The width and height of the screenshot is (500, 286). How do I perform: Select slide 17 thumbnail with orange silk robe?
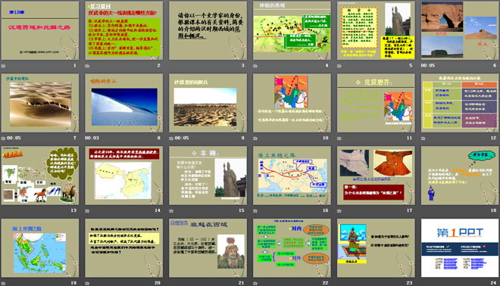point(376,176)
